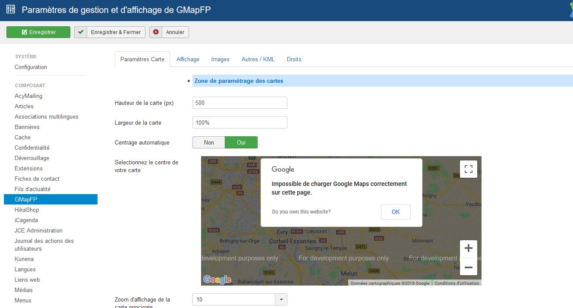Toggle the map fullscreen view icon
This screenshot has height=308, width=573.
[x=469, y=169]
